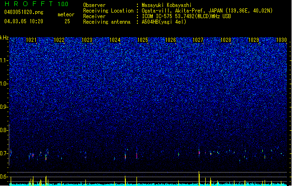The width and height of the screenshot is (292, 186).
Task: Click the 0.7 kHz frequency tick label
Action: tap(4, 153)
